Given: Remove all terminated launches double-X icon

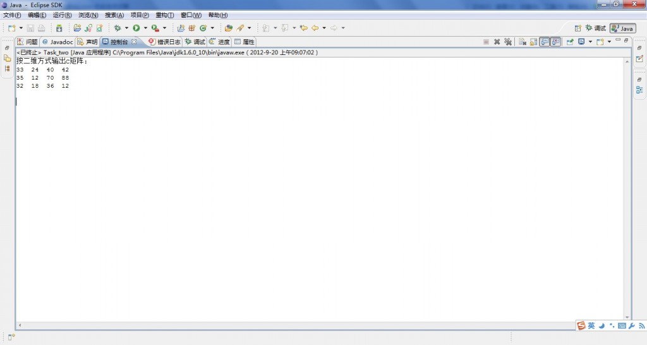Looking at the screenshot, I should [508, 42].
